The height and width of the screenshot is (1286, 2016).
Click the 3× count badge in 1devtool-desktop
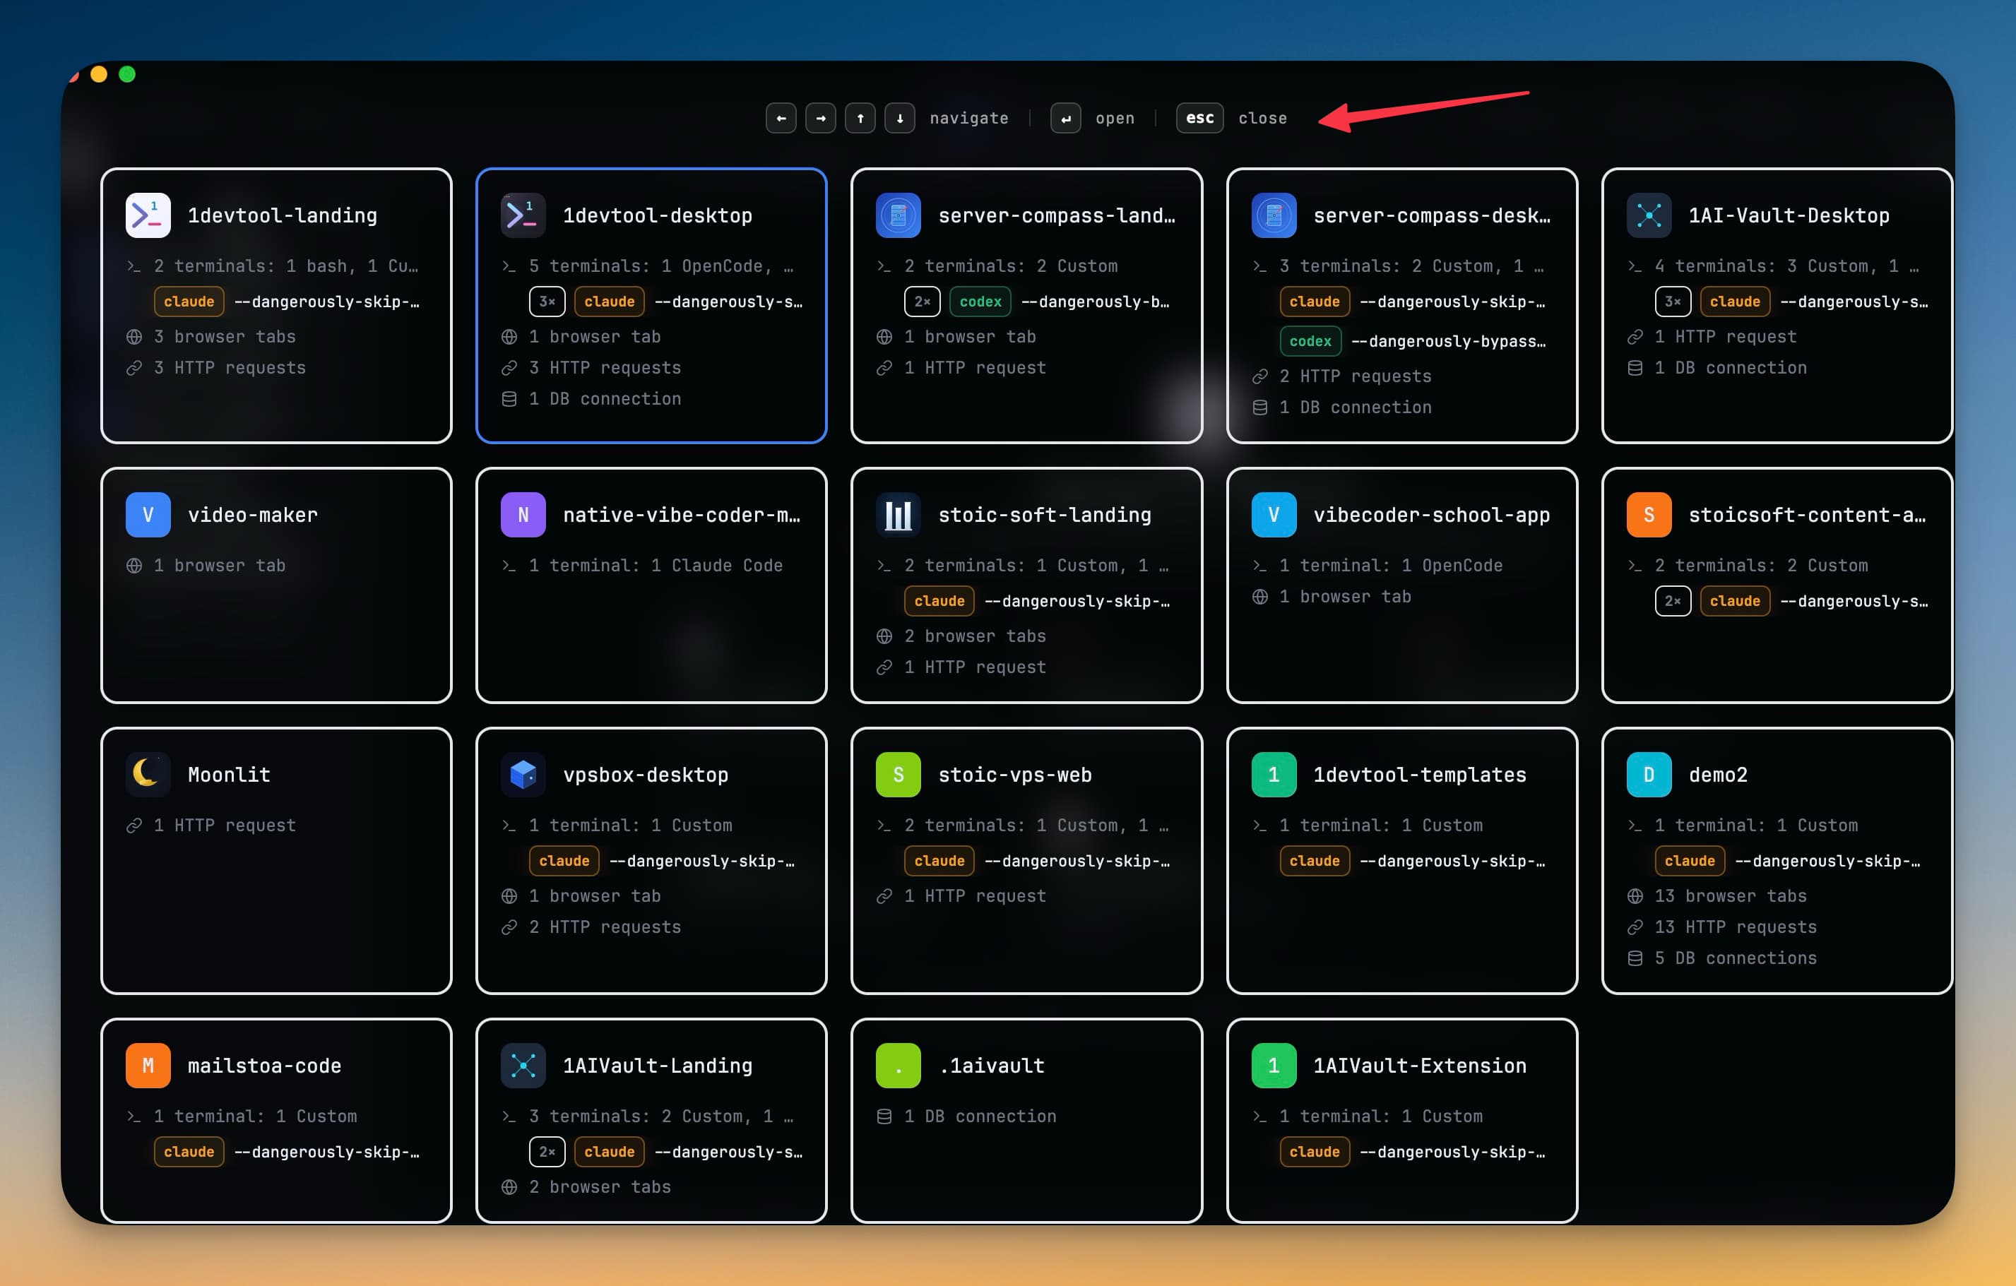tap(547, 302)
